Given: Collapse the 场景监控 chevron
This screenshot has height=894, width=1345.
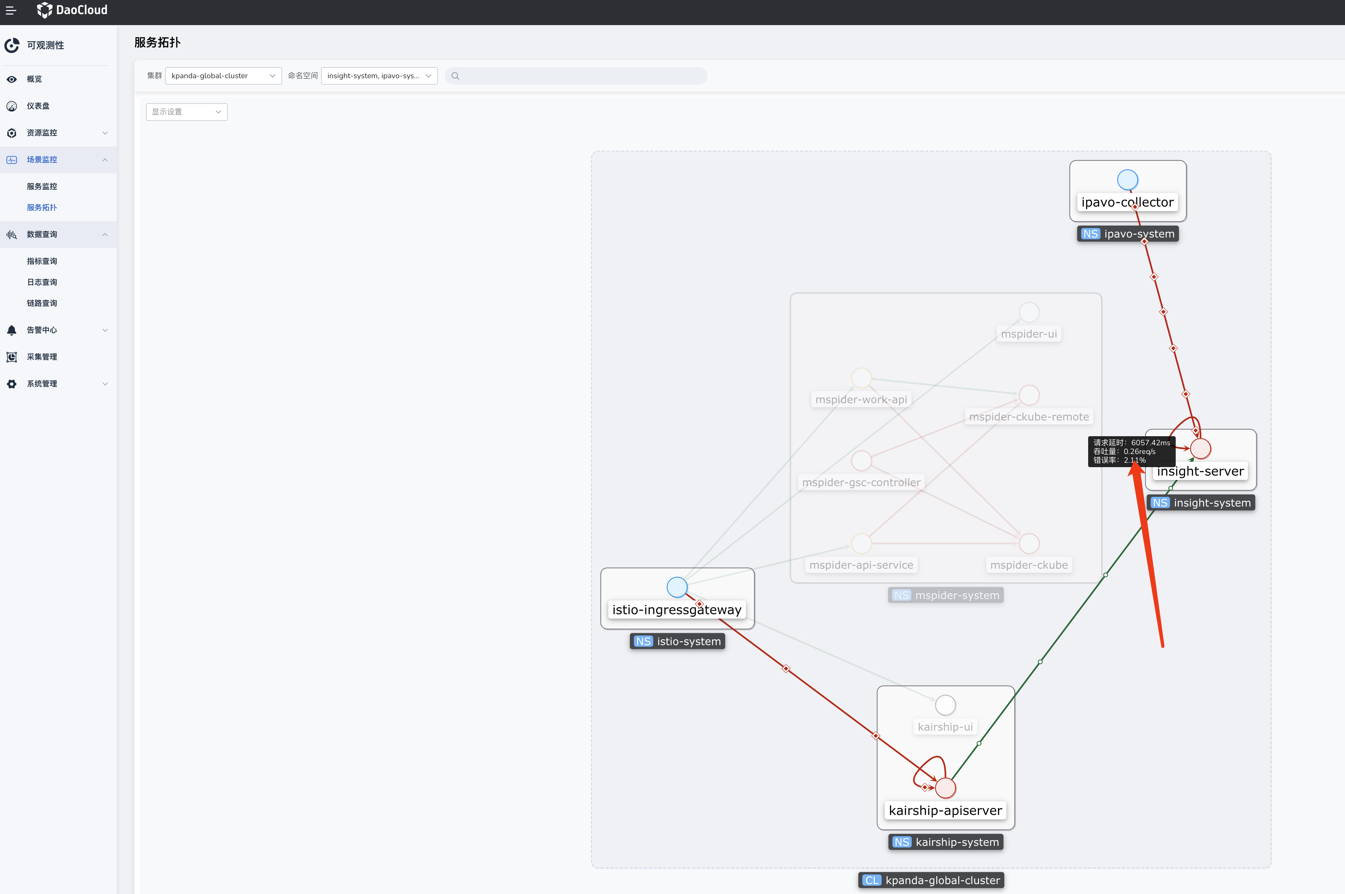Looking at the screenshot, I should click(x=105, y=160).
